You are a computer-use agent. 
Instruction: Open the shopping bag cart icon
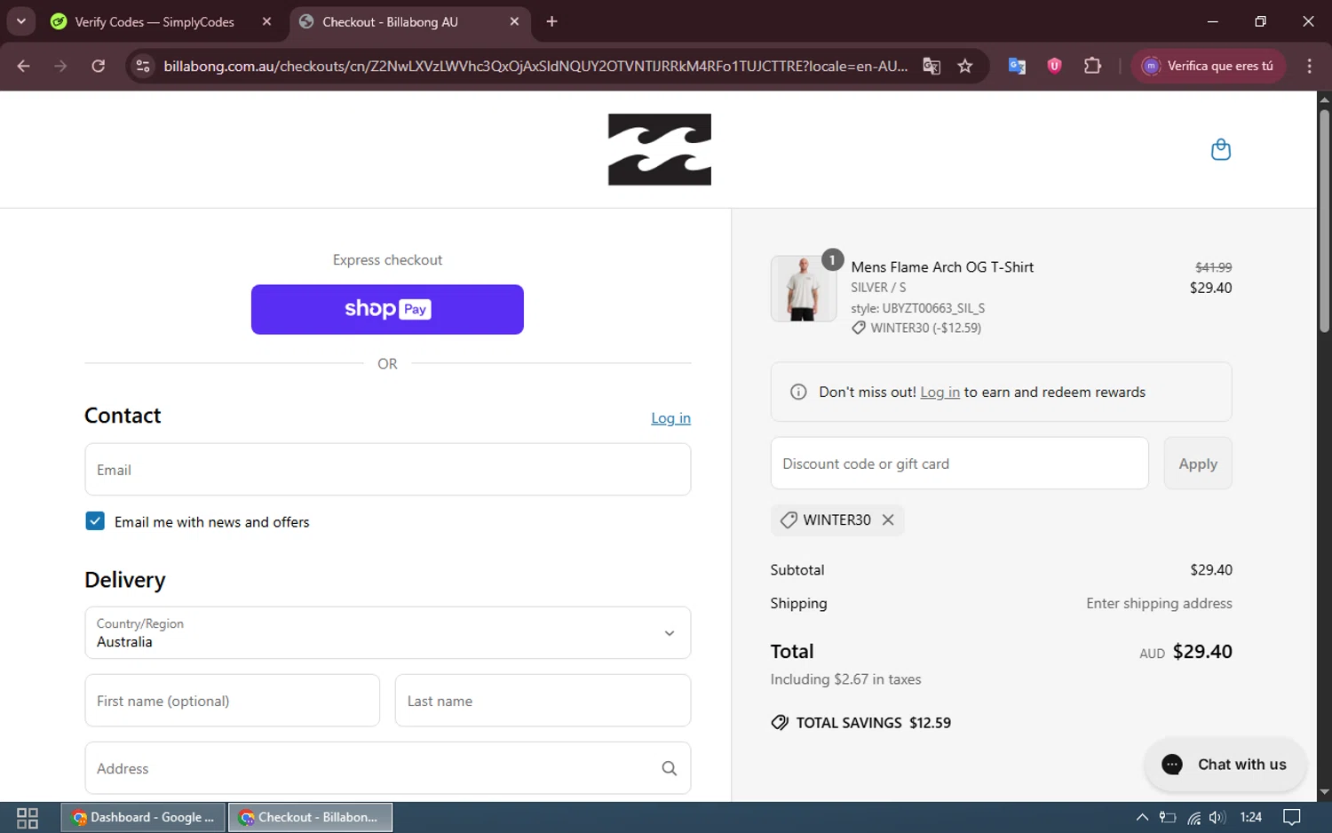(1221, 149)
